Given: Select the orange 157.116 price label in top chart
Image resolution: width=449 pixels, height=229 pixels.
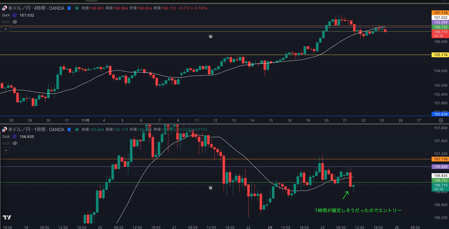Looking at the screenshot, I should coord(440,13).
